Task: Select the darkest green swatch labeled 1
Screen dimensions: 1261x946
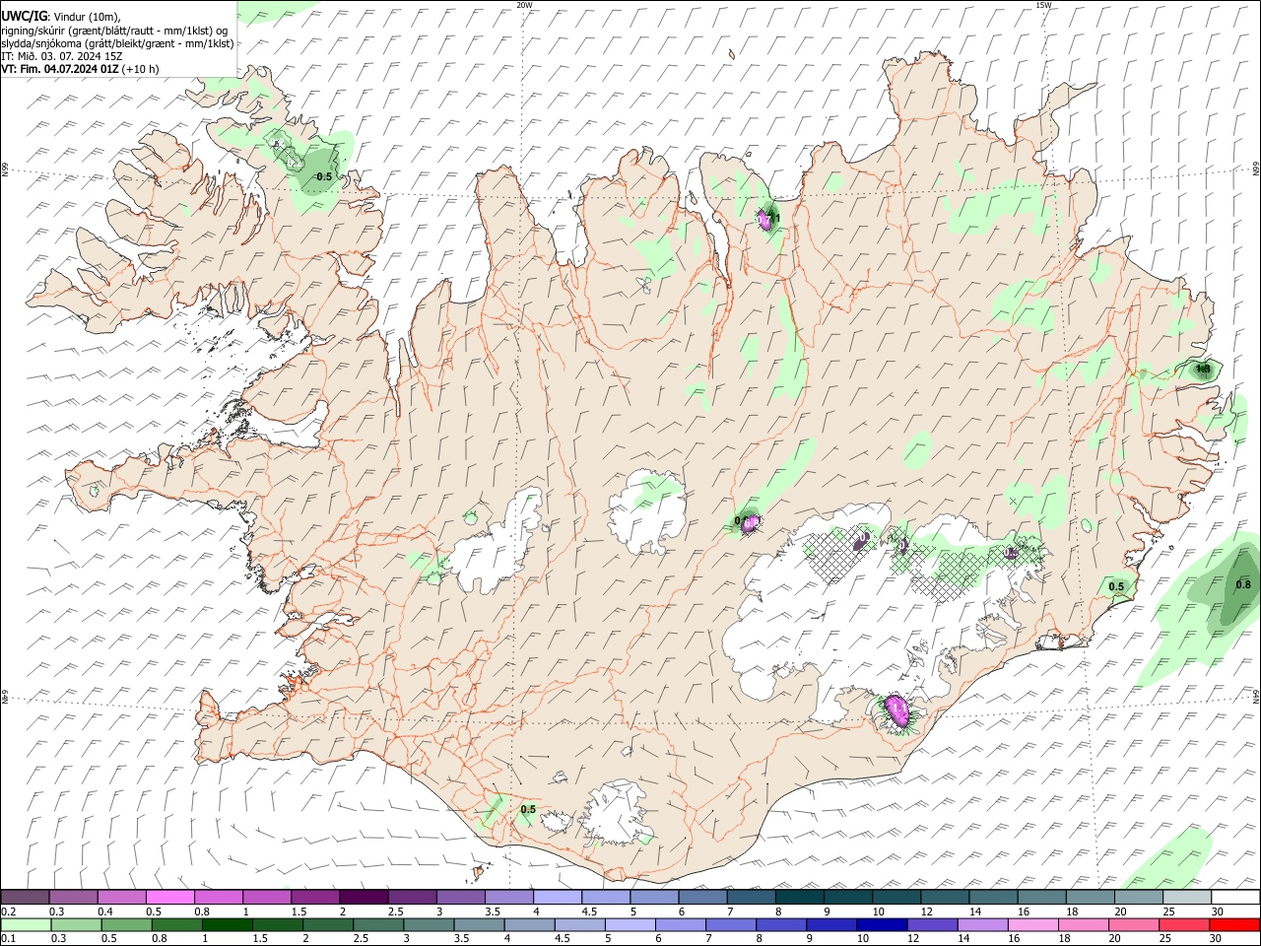Action: [x=227, y=924]
